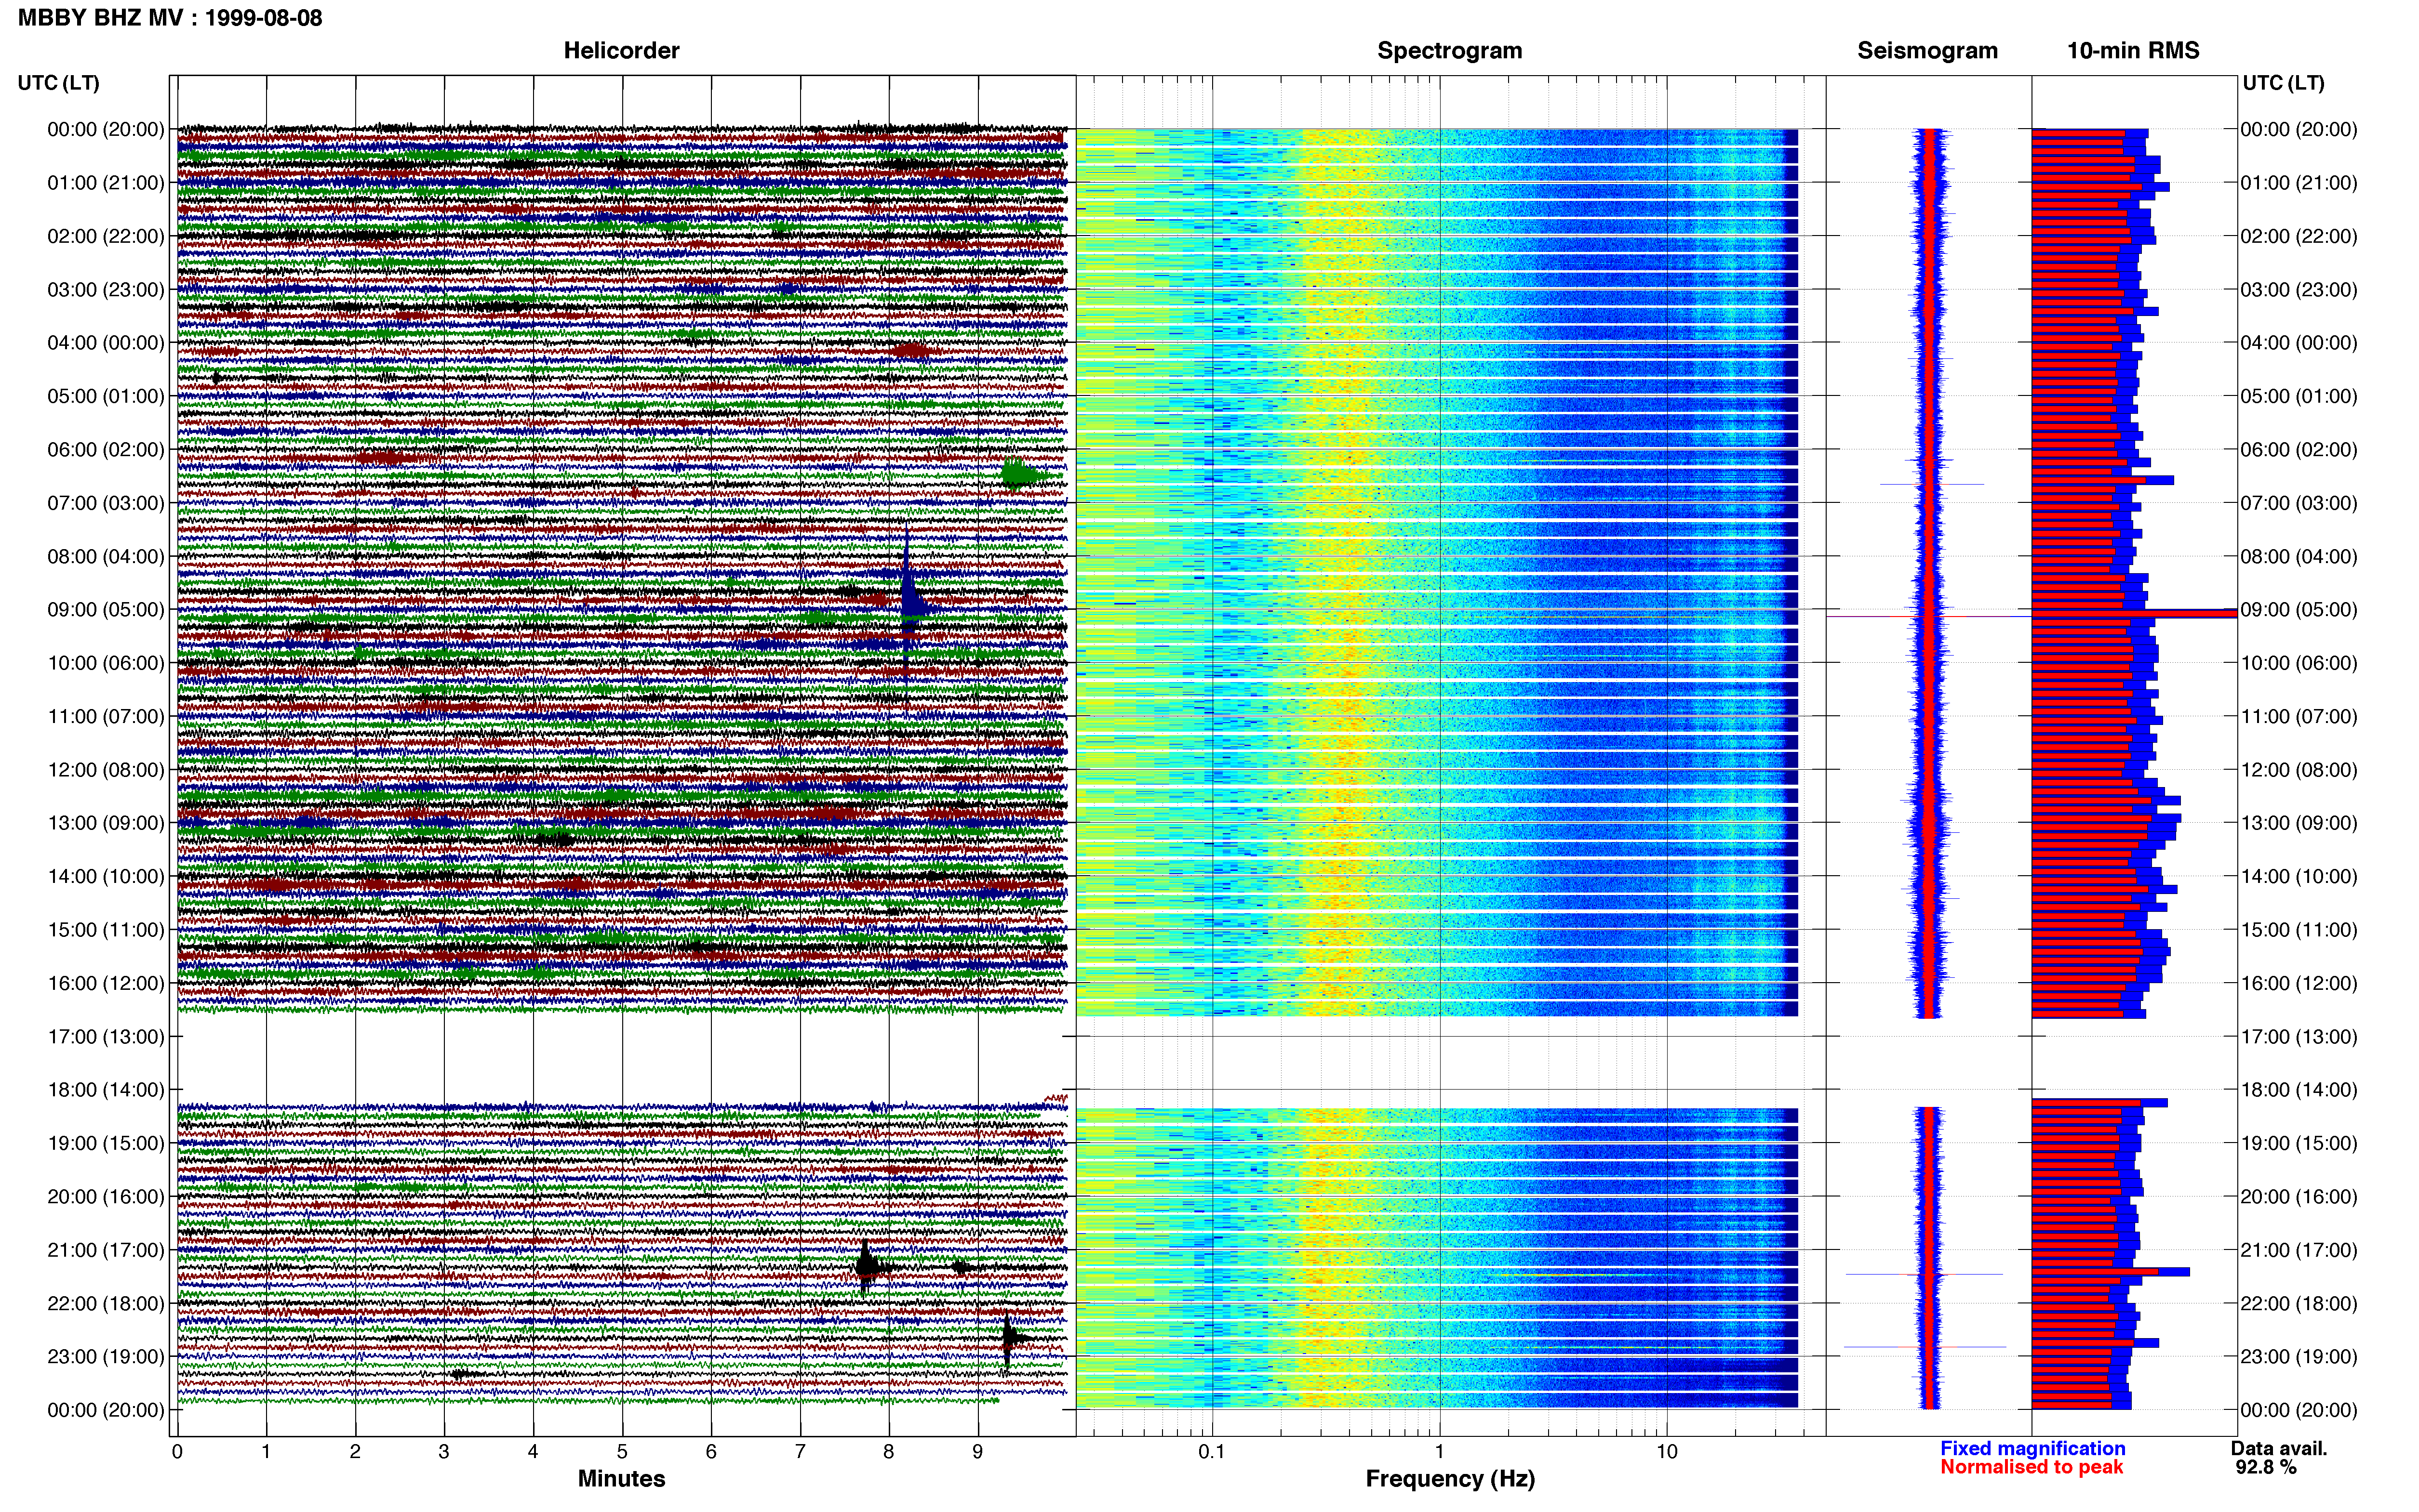Click the Frequency axis tick '10'
Screen dimensions: 2419x1512
point(1667,1452)
